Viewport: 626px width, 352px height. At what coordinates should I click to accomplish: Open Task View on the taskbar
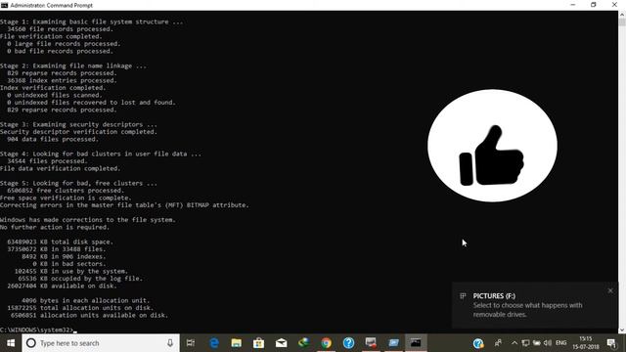click(191, 343)
